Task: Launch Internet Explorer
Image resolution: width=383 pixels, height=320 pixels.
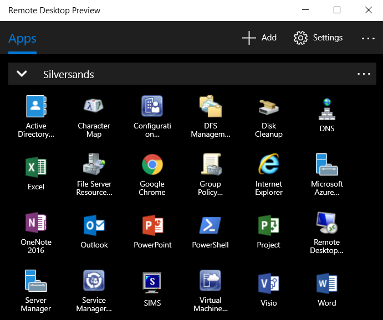Action: [x=269, y=164]
